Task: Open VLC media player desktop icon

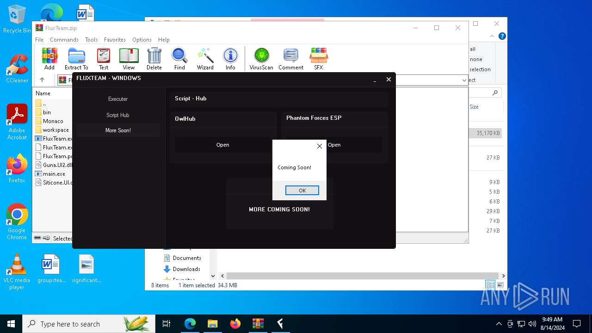Action: pyautogui.click(x=17, y=272)
